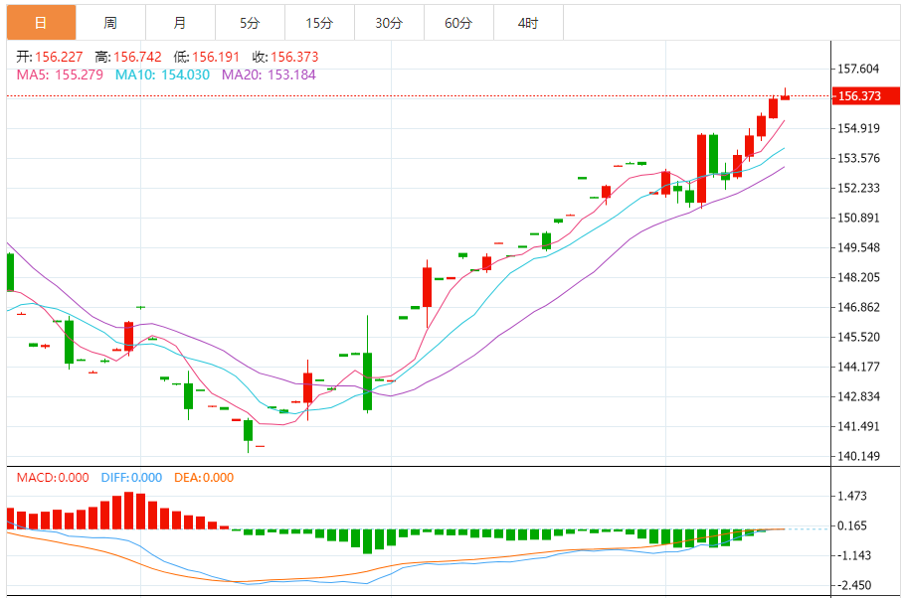Click the 150.891 price axis label

(x=858, y=218)
